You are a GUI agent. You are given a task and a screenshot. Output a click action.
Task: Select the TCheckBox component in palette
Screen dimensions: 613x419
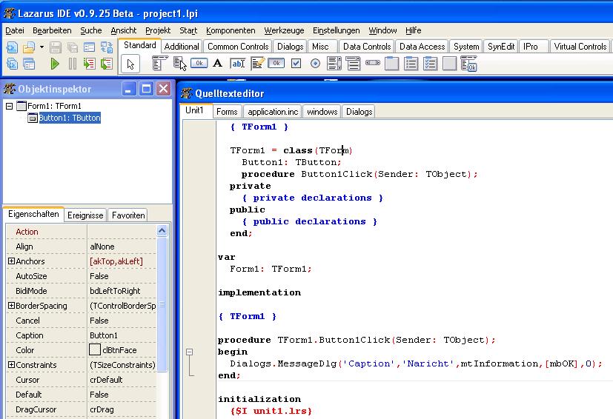coord(296,64)
